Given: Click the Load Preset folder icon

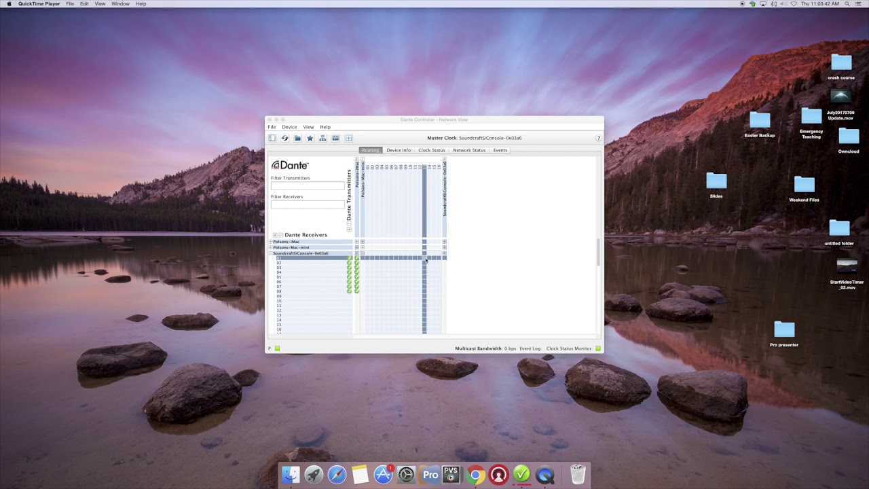Looking at the screenshot, I should [297, 138].
